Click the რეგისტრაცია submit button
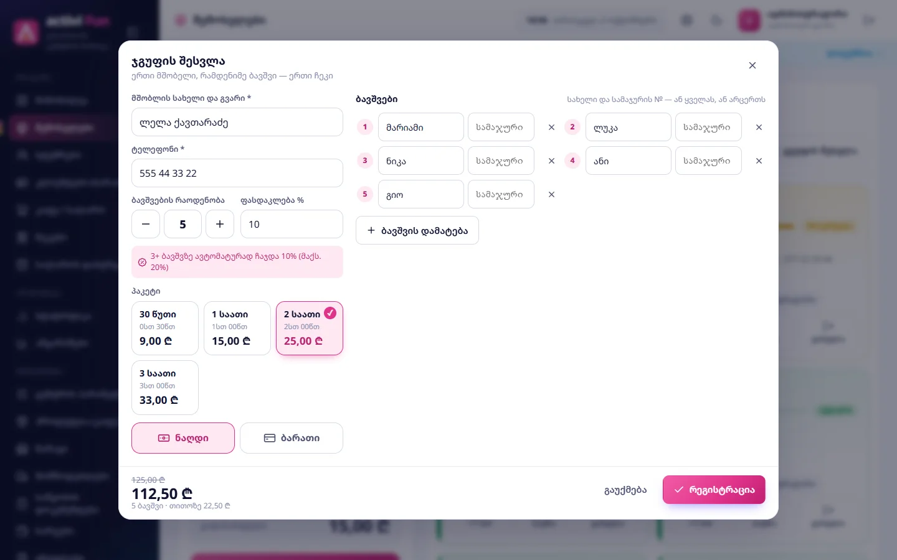 coord(714,490)
